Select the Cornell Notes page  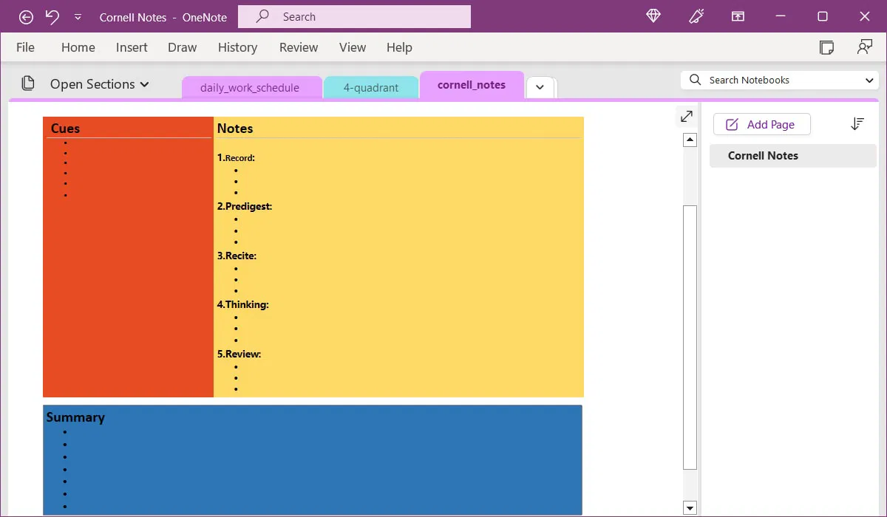[x=763, y=155]
